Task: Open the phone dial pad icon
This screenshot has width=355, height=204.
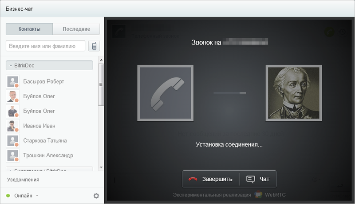Action: (x=94, y=46)
